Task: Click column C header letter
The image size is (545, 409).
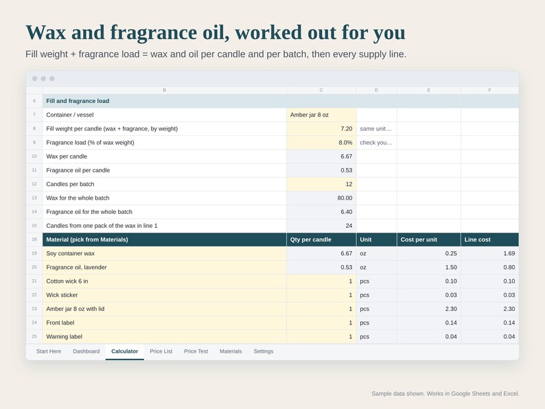Action: click(321, 90)
